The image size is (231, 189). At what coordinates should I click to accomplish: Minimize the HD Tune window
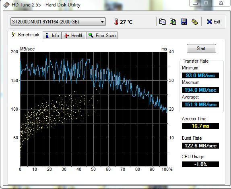[x=195, y=3]
